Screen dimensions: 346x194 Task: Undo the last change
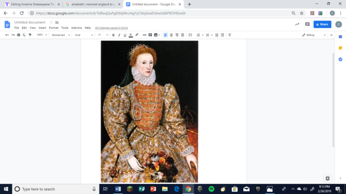pos(7,35)
